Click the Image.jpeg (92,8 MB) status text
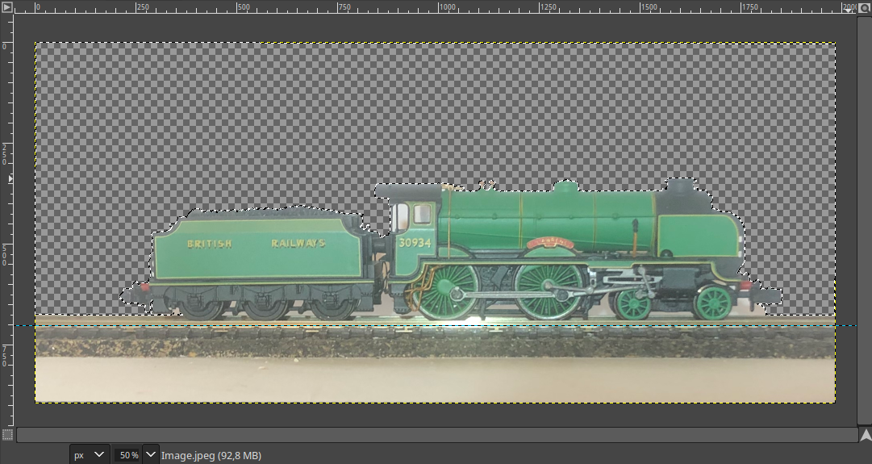The width and height of the screenshot is (872, 464). (x=211, y=456)
